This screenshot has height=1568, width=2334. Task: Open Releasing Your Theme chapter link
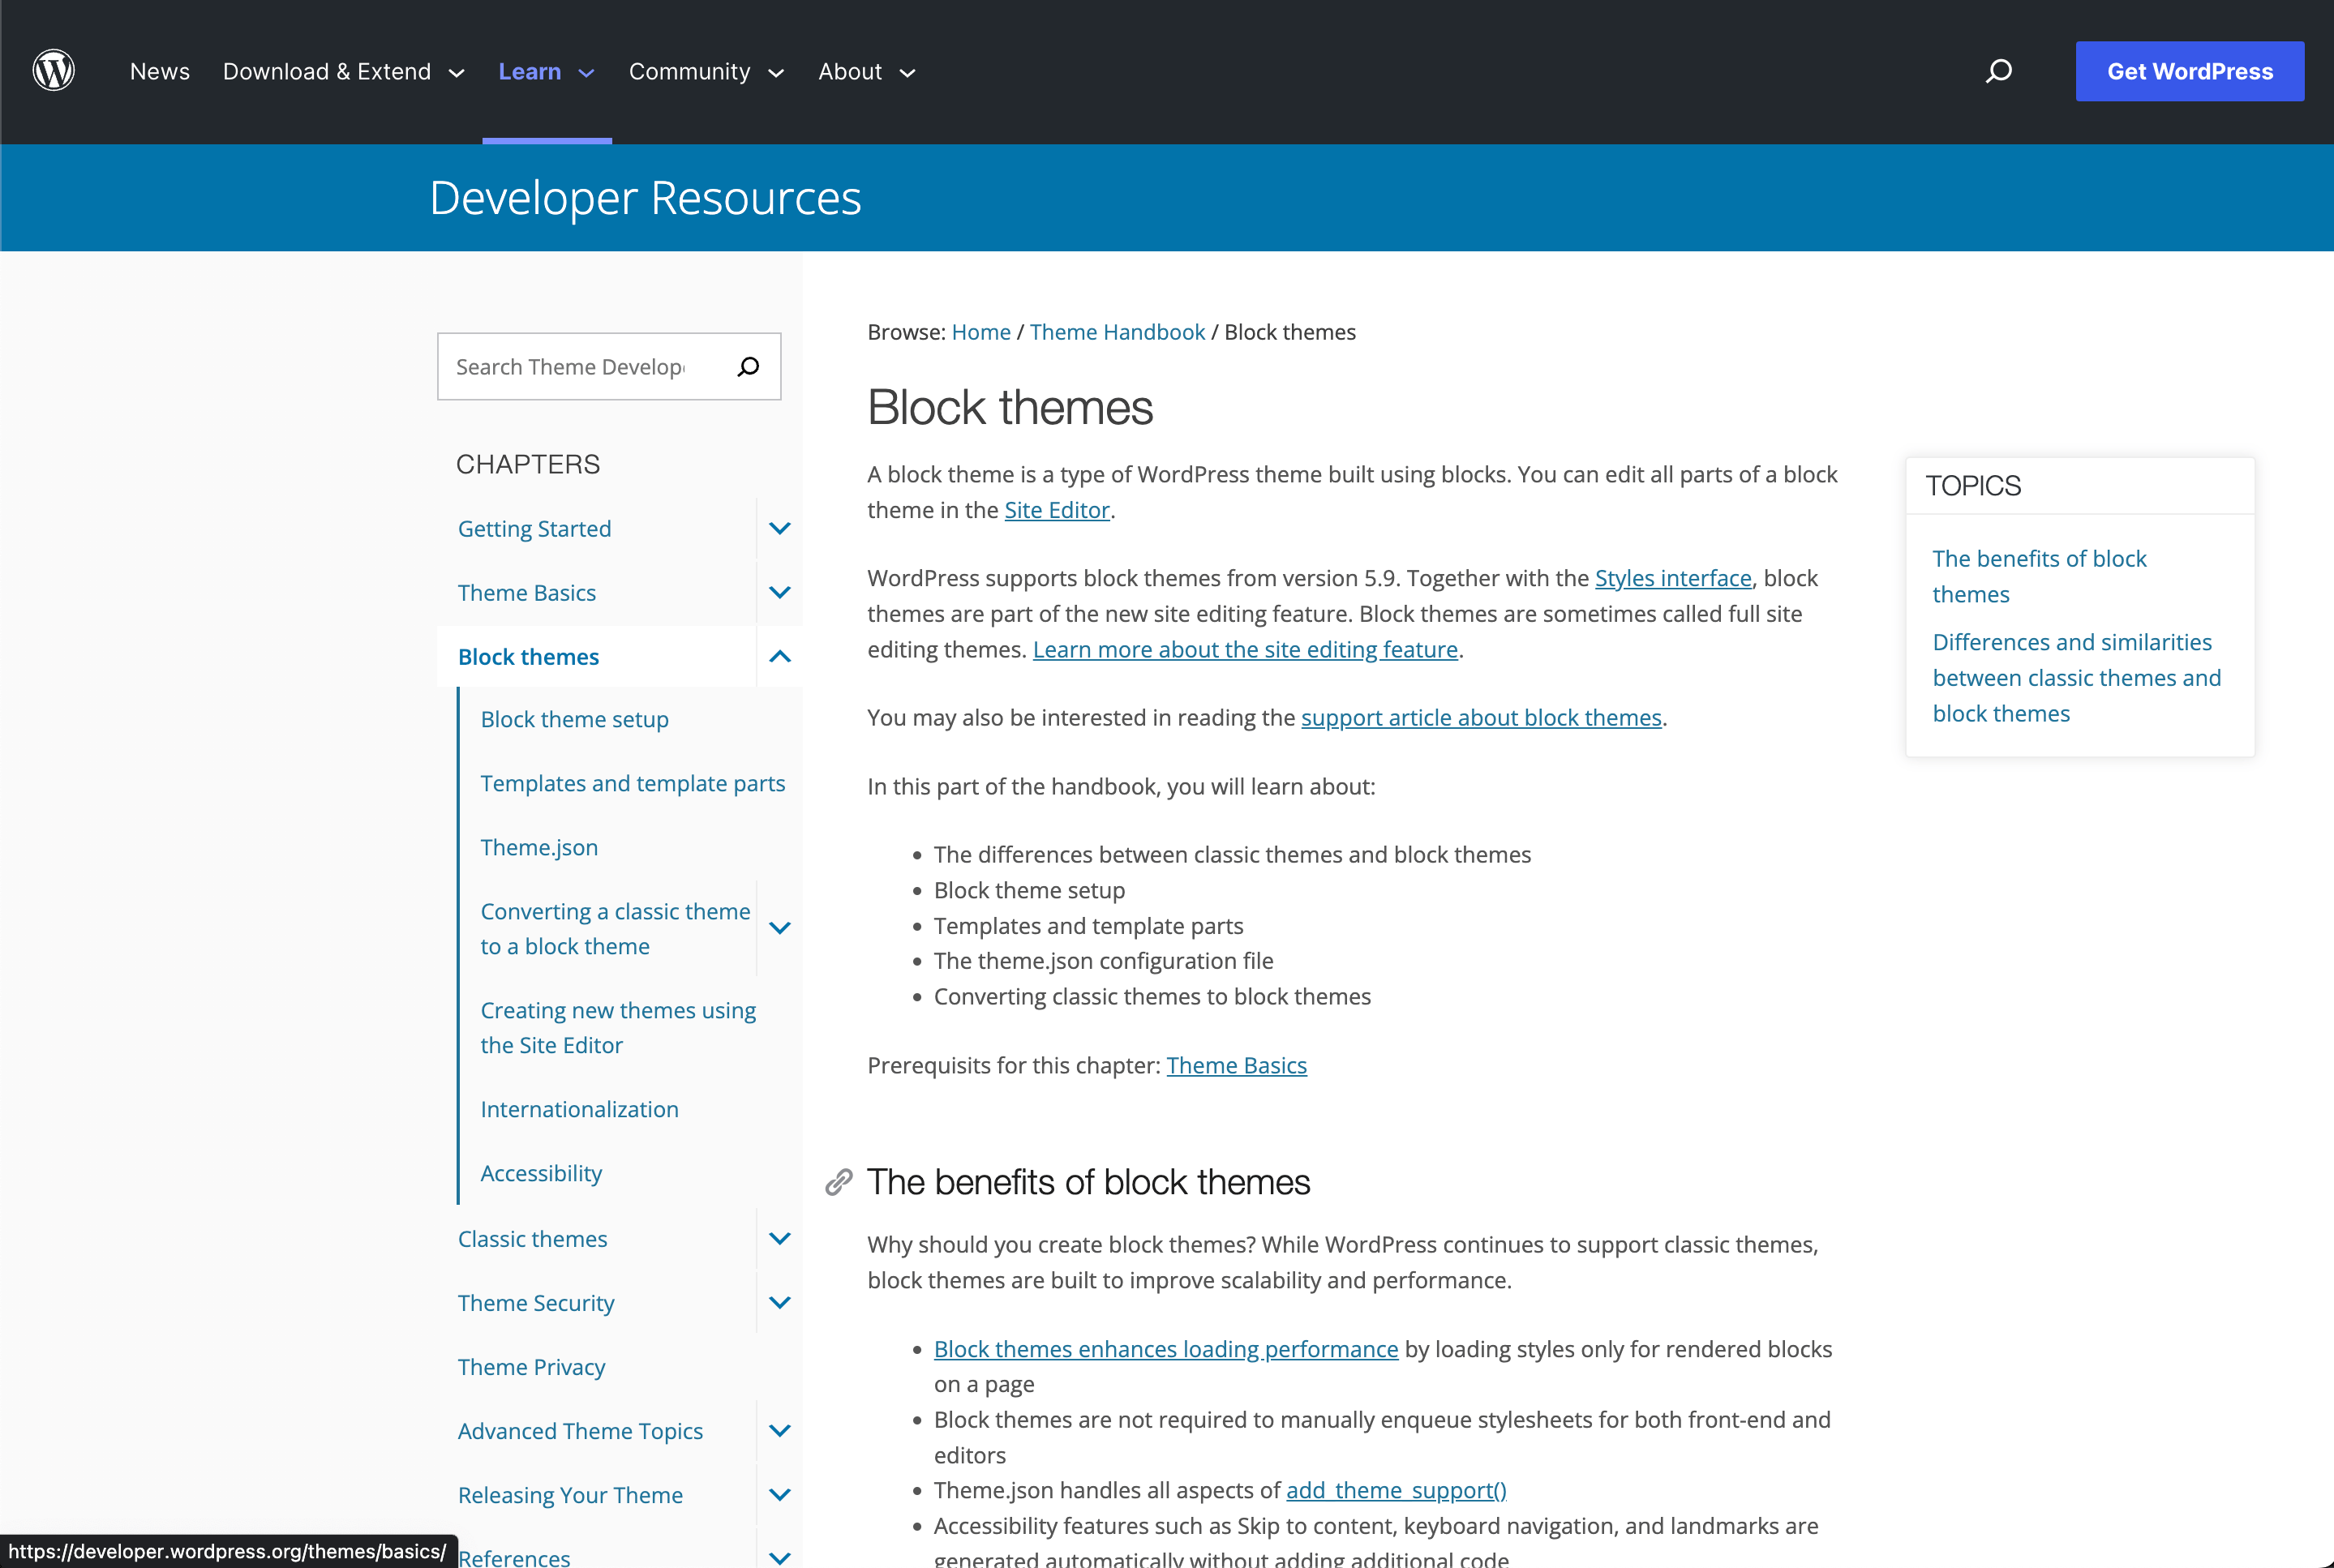(570, 1495)
